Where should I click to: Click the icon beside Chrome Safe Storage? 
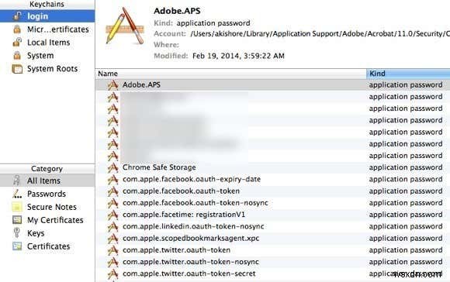click(x=112, y=167)
